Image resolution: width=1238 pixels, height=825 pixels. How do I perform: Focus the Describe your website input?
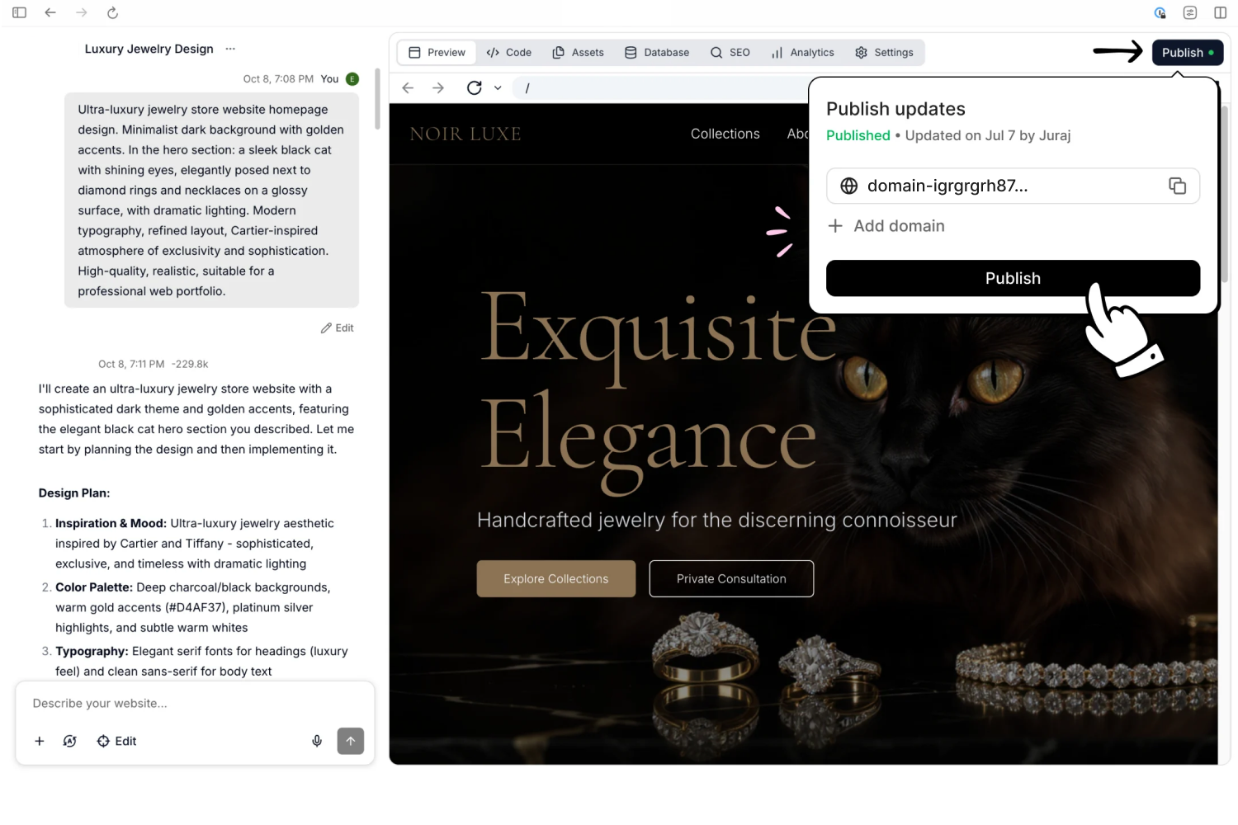195,703
